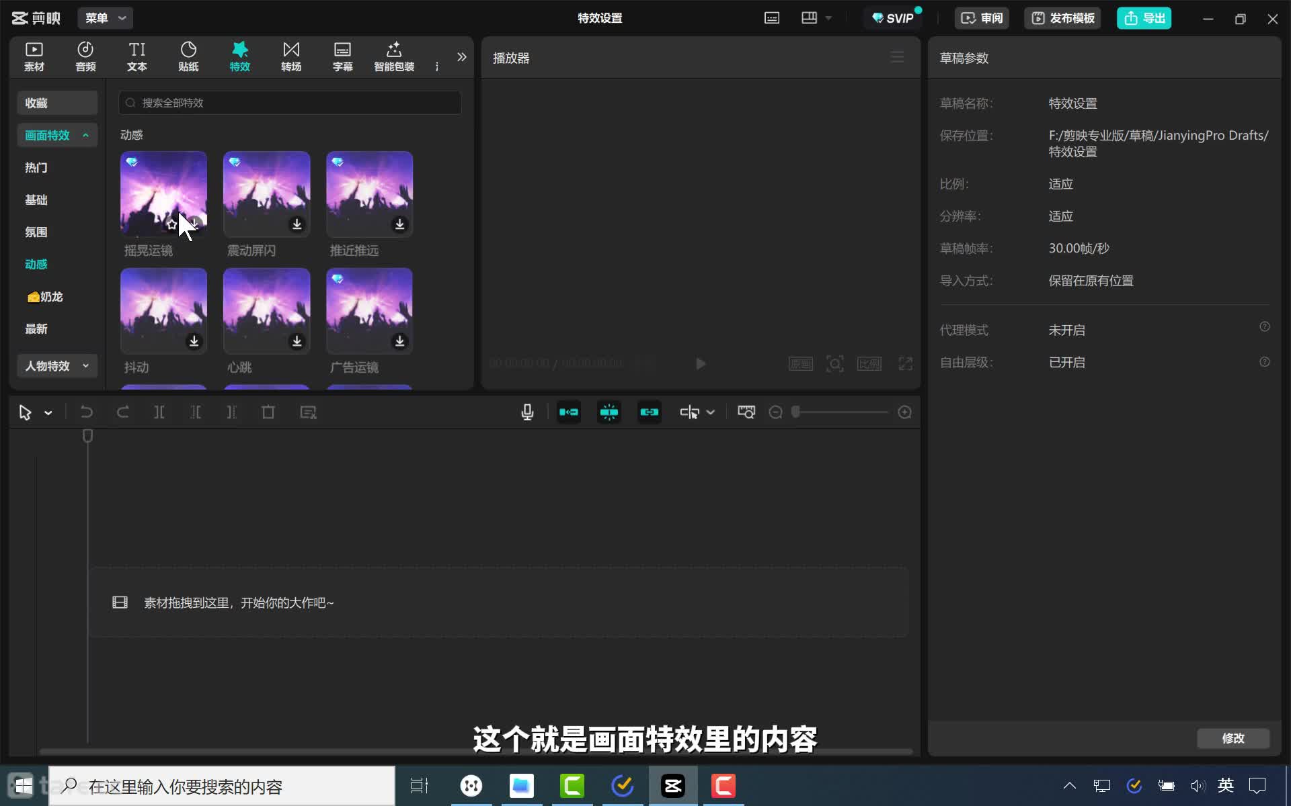Click the player 比例 ratio button

(x=869, y=363)
